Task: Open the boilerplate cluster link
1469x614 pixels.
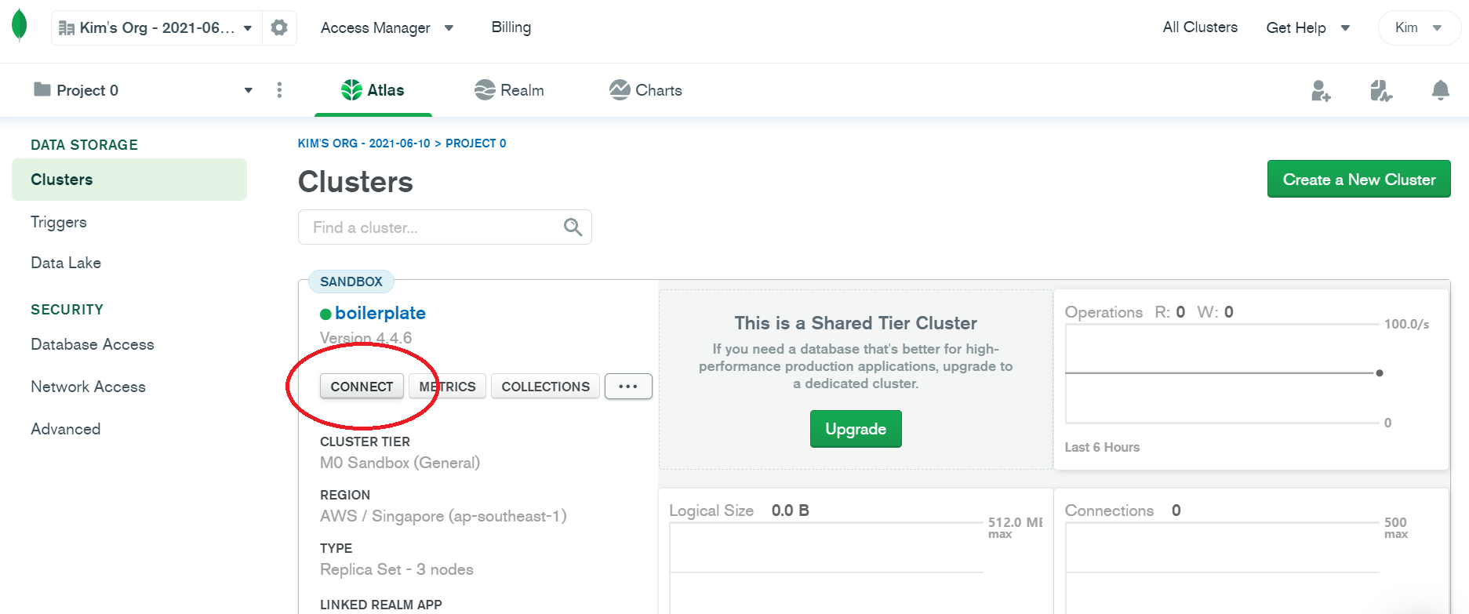Action: (x=380, y=313)
